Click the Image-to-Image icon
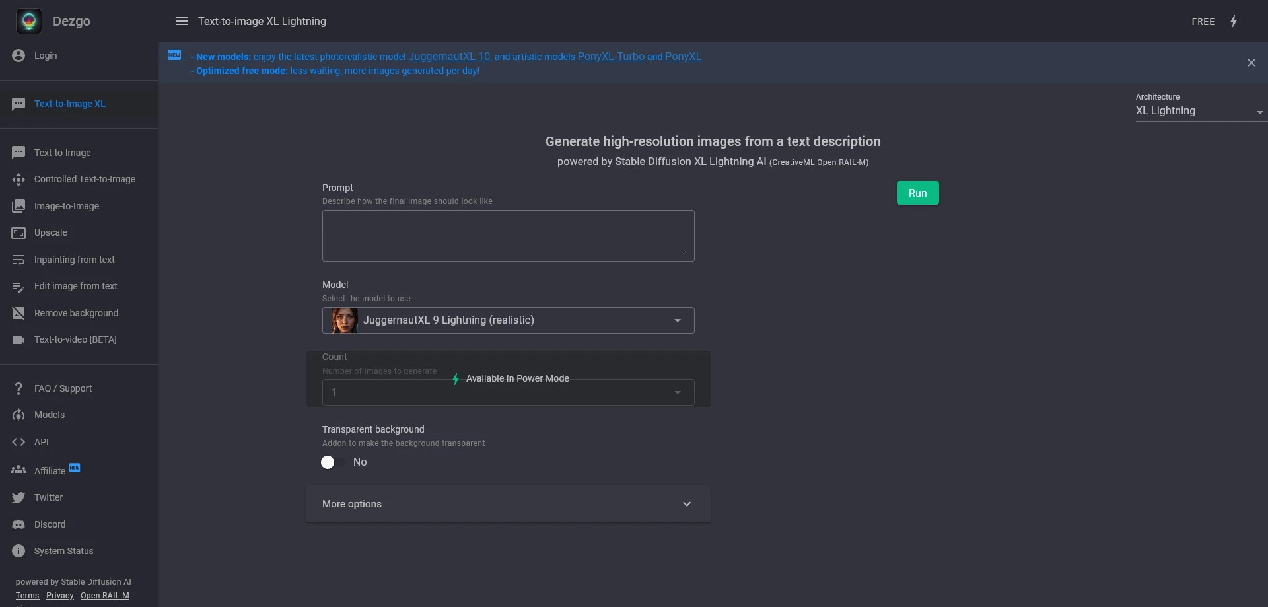 pos(18,206)
